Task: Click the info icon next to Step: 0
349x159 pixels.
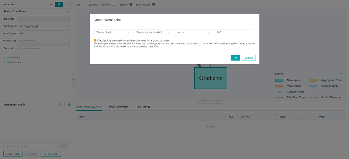Action: (131, 5)
